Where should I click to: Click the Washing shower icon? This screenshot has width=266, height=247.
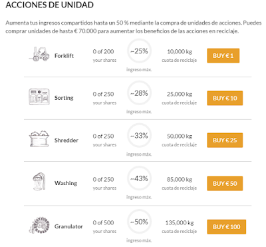coord(39,182)
